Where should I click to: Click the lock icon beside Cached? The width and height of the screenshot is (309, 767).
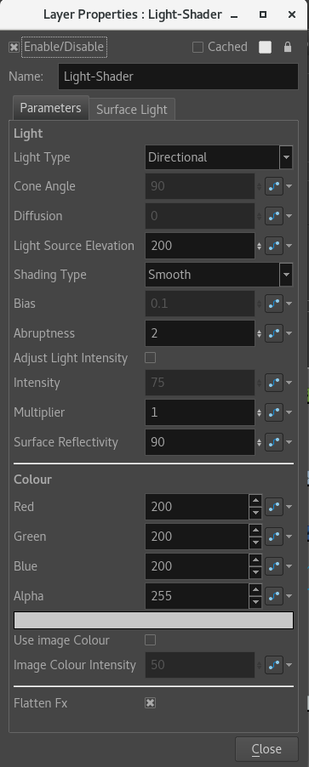coord(288,47)
